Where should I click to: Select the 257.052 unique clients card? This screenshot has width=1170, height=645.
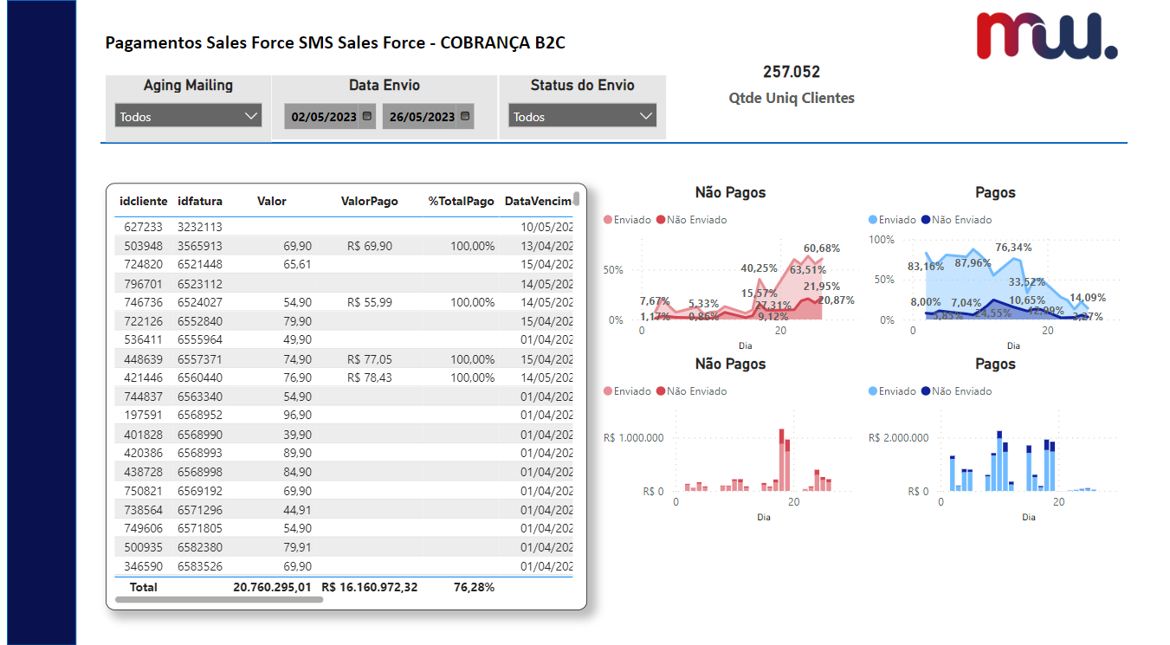click(792, 84)
